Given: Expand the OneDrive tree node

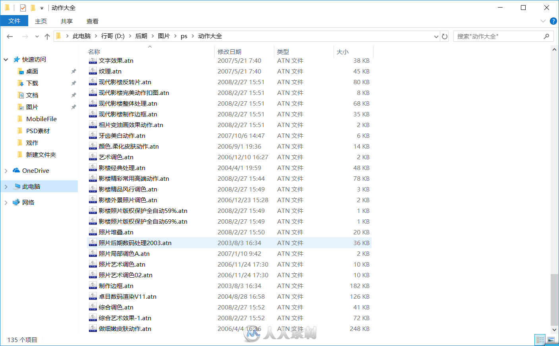Looking at the screenshot, I should point(6,171).
